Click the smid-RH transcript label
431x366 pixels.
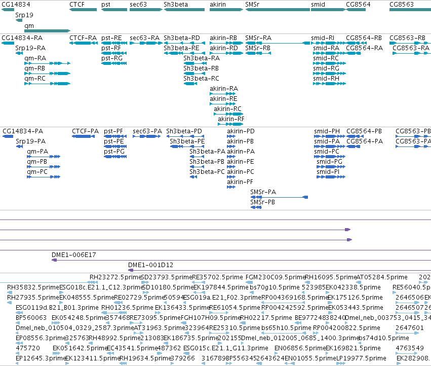326,79
